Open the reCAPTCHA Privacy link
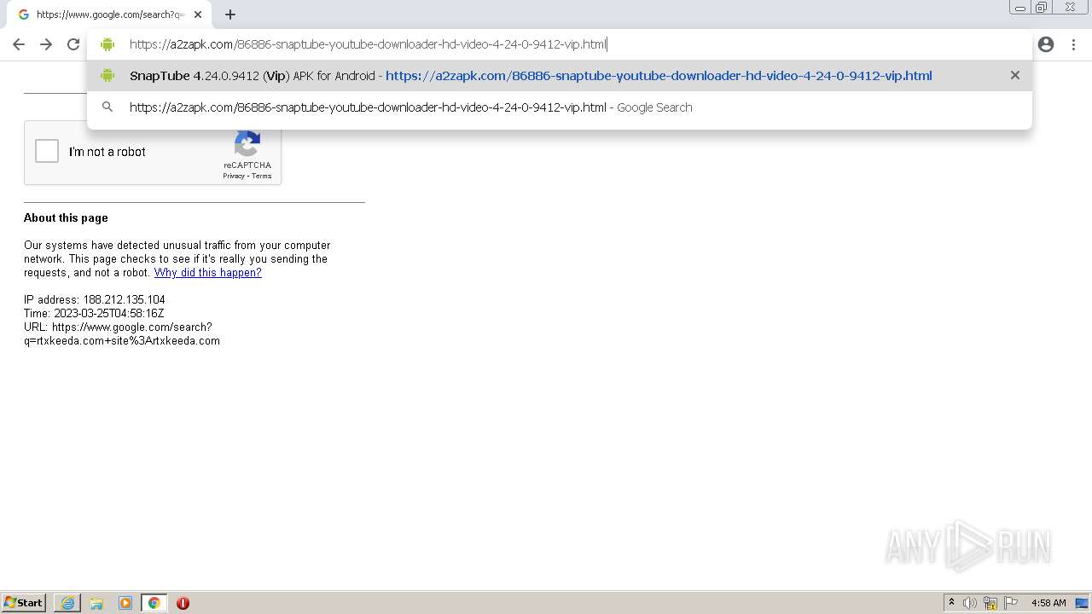 coord(233,176)
